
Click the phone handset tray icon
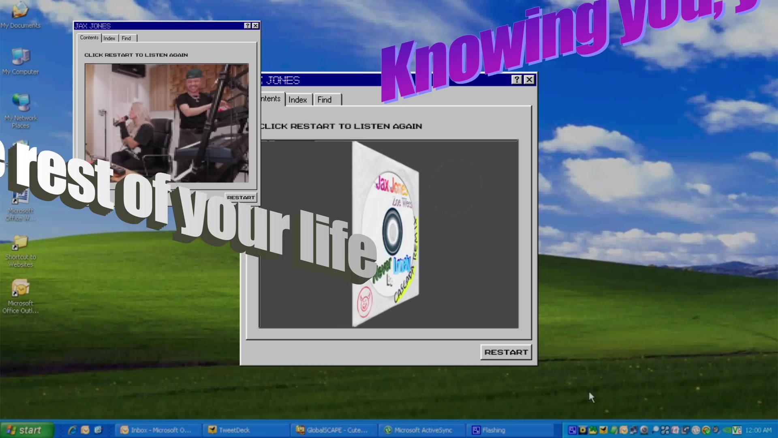click(x=685, y=430)
